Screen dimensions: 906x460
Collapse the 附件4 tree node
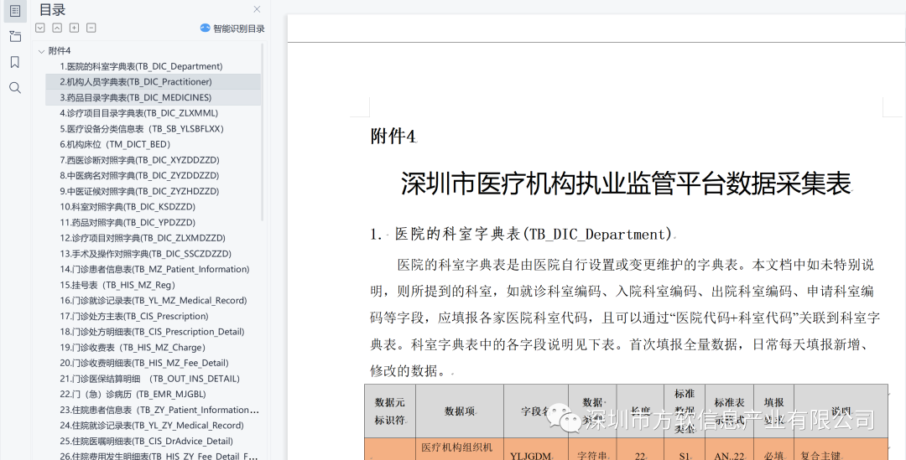tap(41, 51)
